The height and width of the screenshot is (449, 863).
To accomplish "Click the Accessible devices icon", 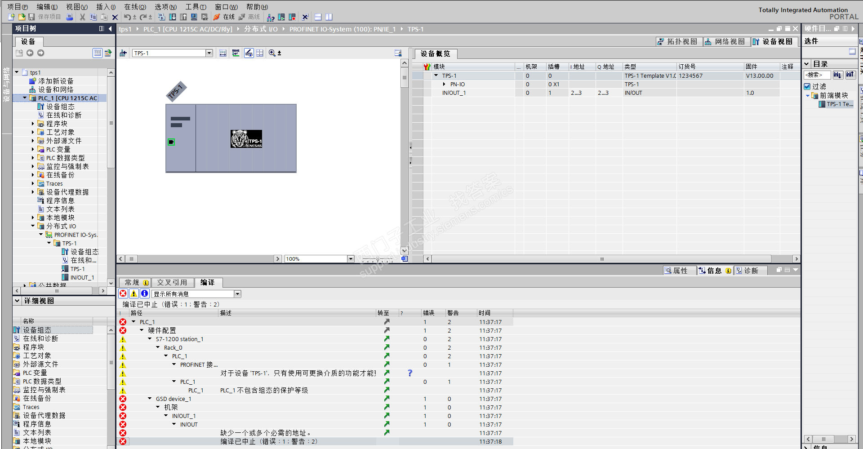I will coord(271,17).
